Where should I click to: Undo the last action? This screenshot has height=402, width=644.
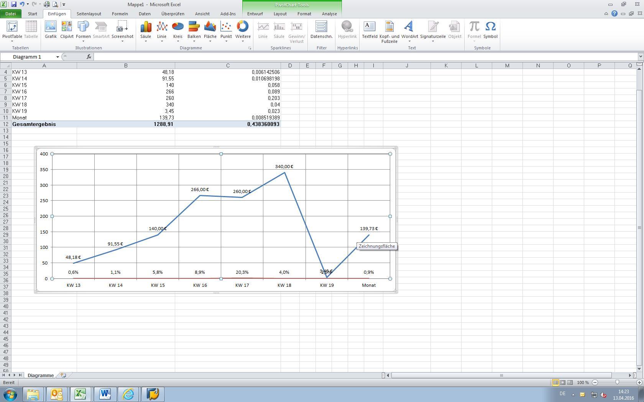[22, 4]
